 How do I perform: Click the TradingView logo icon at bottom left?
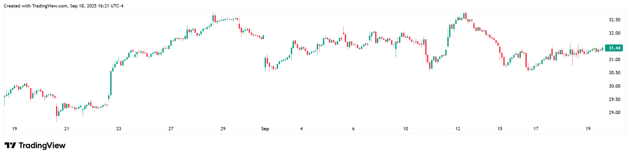(x=10, y=146)
